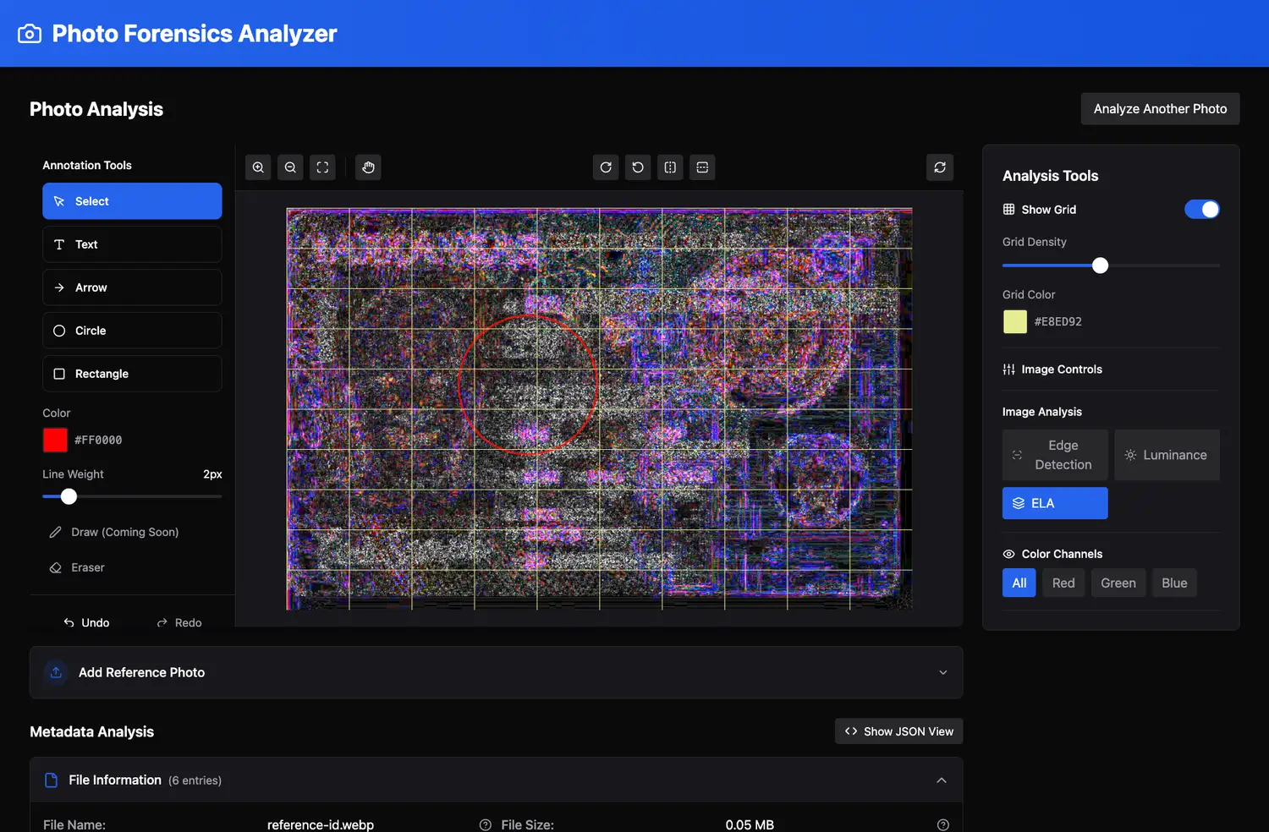Open the yellow Grid Color swatch
Viewport: 1269px width, 832px height.
1014,321
